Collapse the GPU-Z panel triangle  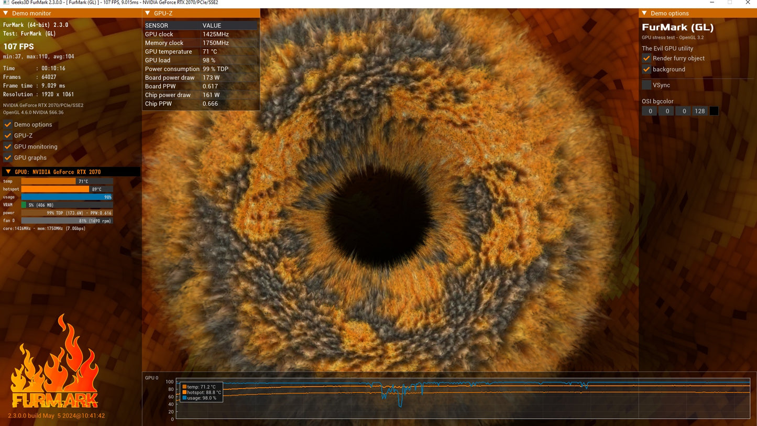[147, 13]
